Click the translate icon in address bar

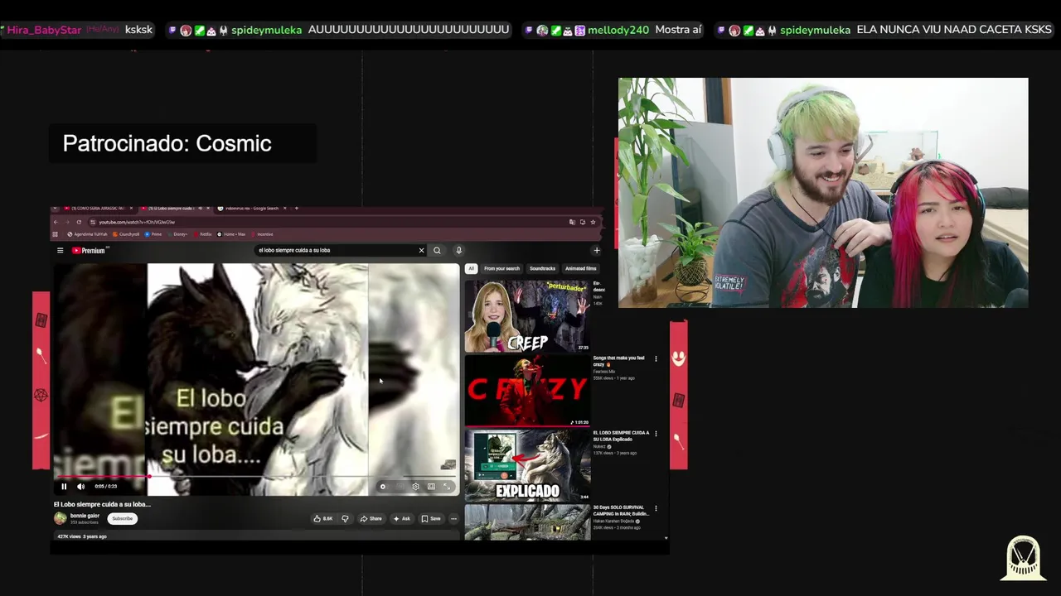(572, 222)
